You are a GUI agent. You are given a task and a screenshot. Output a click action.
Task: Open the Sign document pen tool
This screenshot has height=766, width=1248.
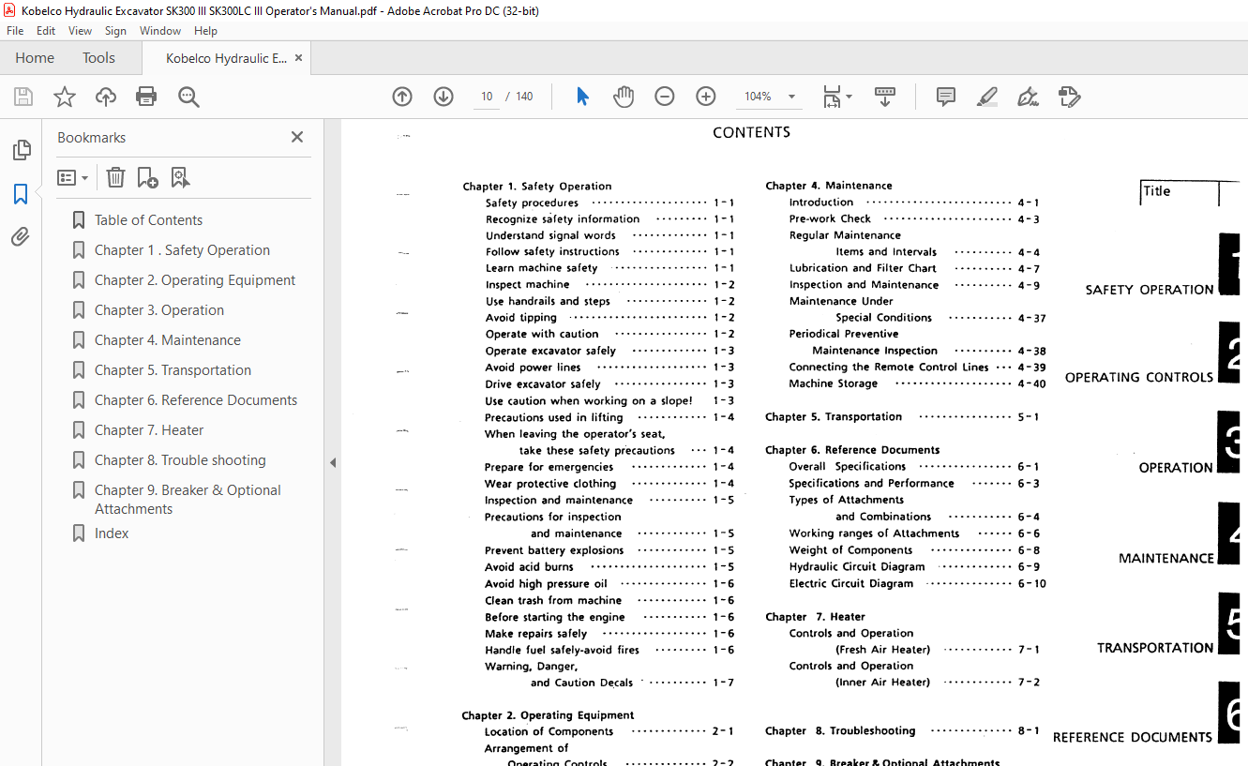point(1028,97)
